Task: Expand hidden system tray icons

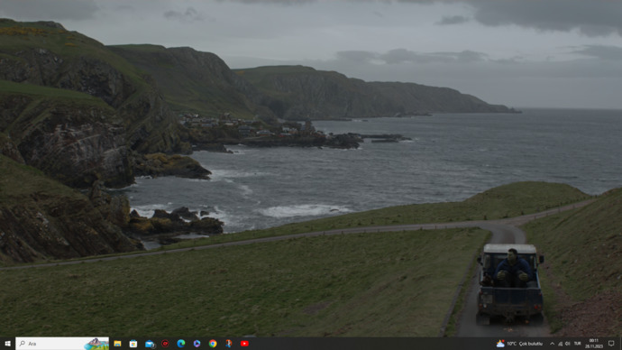Action: (552, 344)
